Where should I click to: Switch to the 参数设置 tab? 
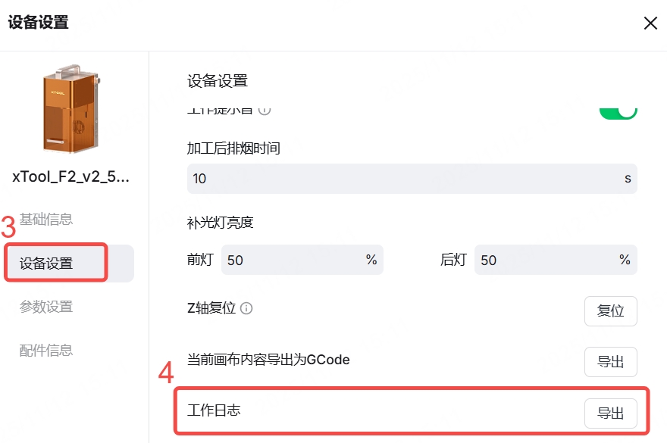46,307
